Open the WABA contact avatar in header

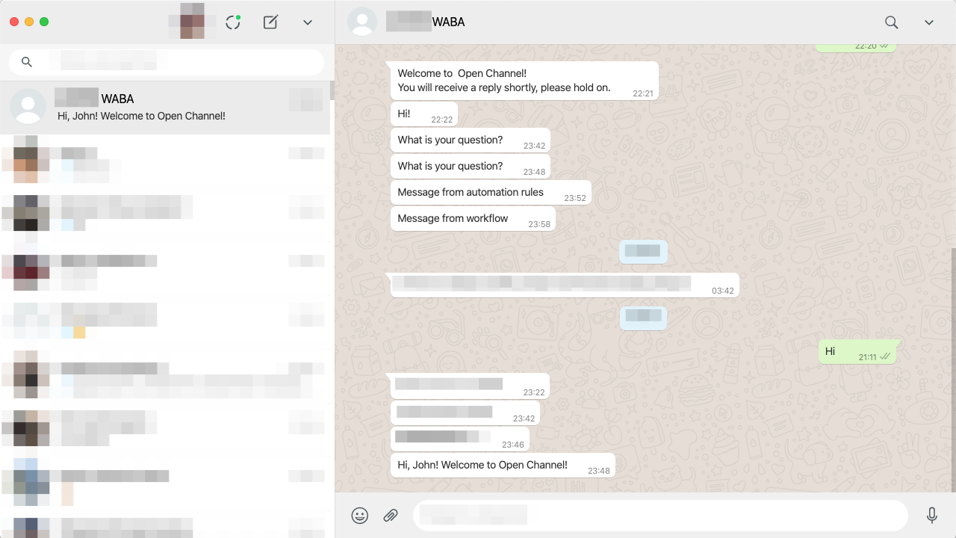pyautogui.click(x=362, y=22)
